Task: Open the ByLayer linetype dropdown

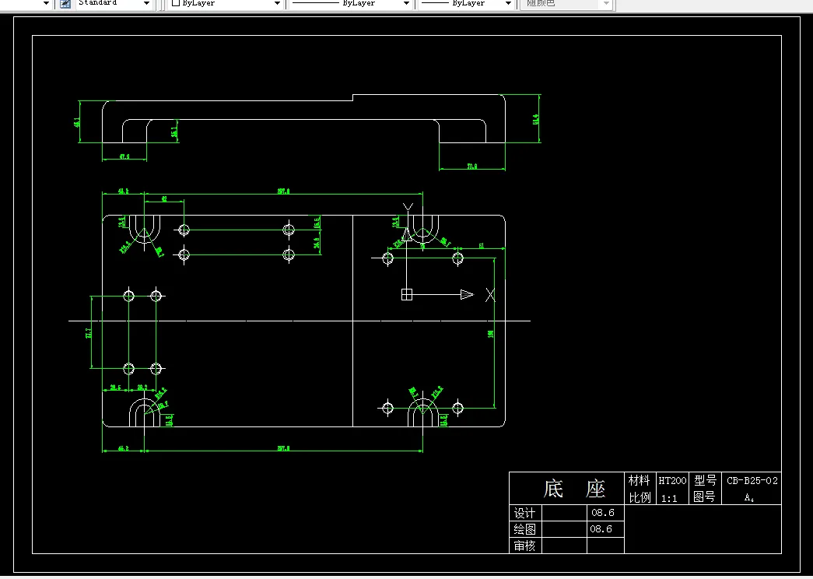Action: (x=406, y=4)
